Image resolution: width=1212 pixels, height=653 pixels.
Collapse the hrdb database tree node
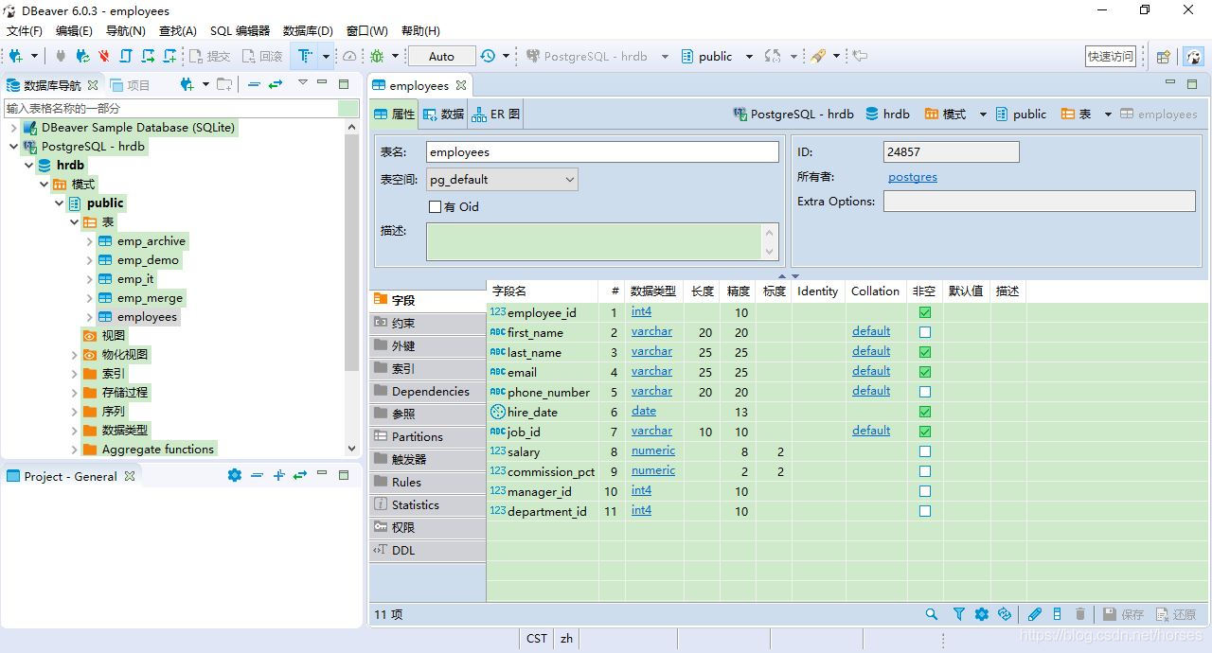29,166
